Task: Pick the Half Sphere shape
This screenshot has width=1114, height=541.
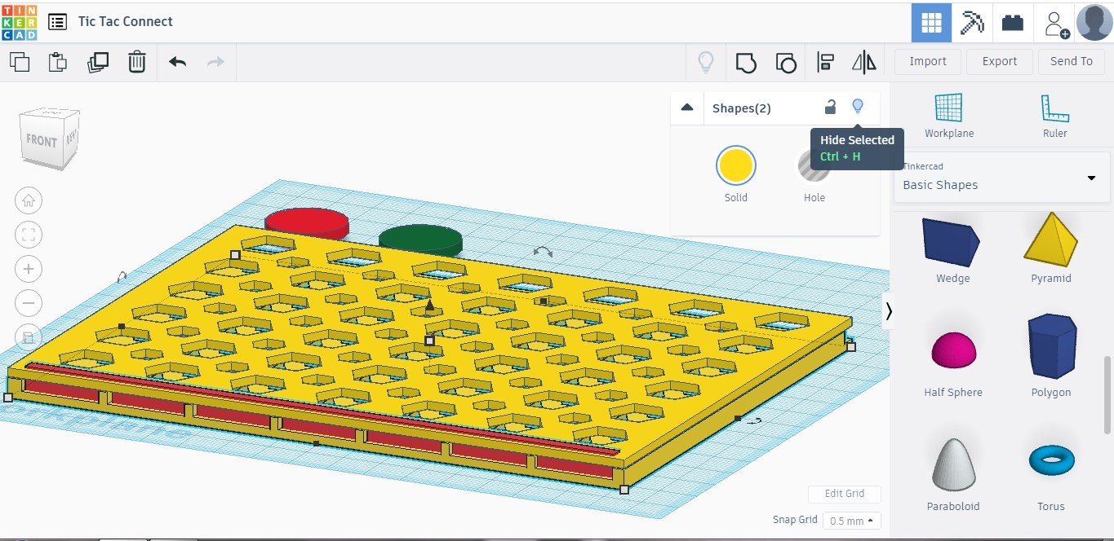Action: pos(953,350)
